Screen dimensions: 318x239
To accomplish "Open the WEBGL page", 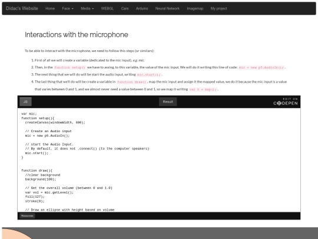I will [x=107, y=8].
